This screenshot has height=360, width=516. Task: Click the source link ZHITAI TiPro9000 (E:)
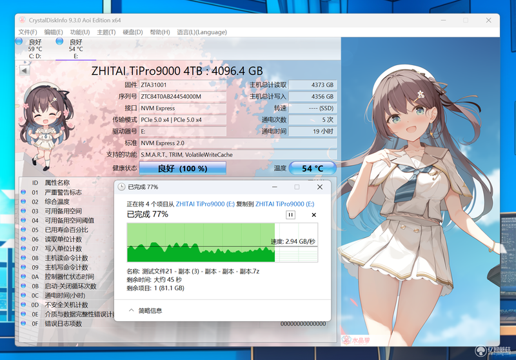coord(205,204)
